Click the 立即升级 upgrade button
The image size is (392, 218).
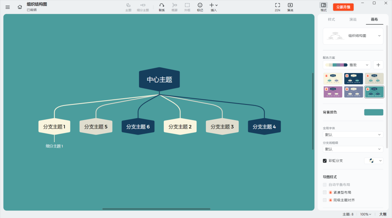pos(343,7)
